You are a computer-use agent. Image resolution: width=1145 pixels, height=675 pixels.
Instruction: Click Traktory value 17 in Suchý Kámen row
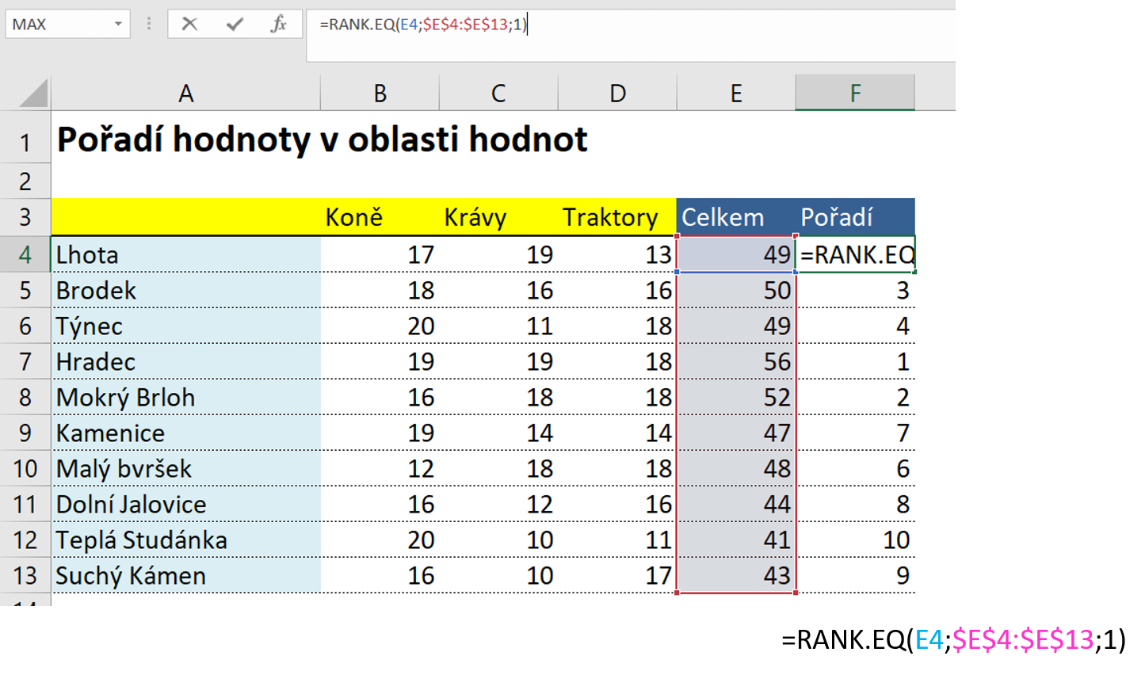tap(617, 575)
